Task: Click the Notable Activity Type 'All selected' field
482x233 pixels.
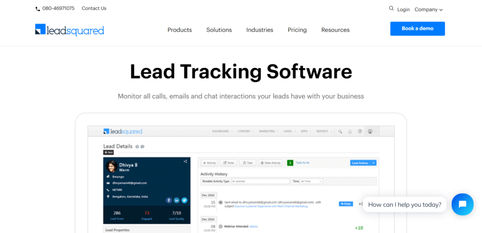Action: coord(260,181)
